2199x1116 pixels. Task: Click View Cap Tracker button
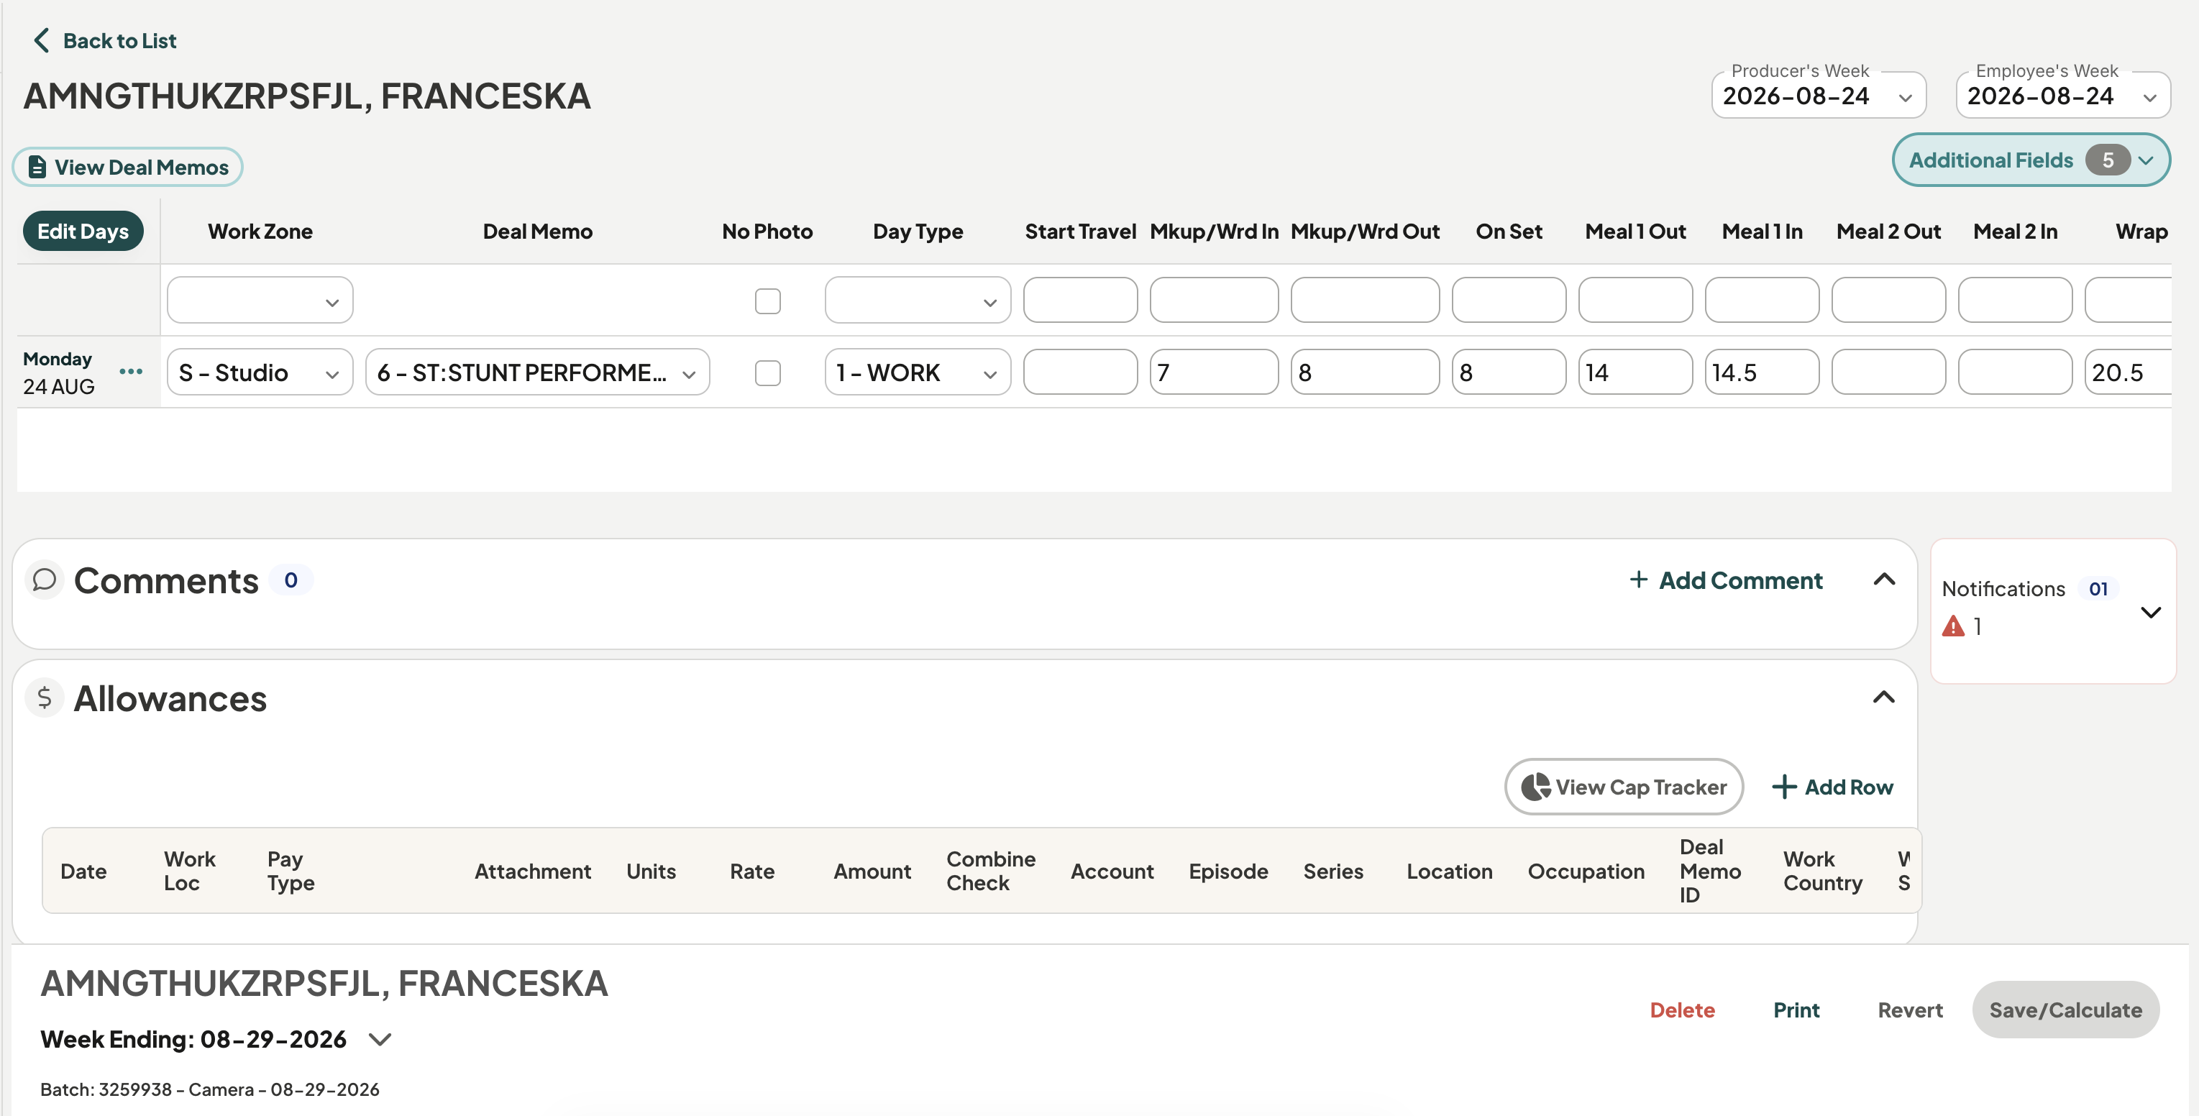click(1624, 787)
